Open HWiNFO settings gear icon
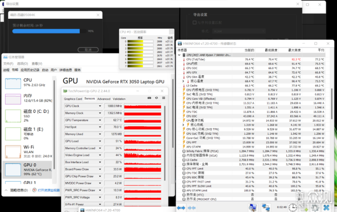The width and height of the screenshot is (337, 212). [x=315, y=208]
